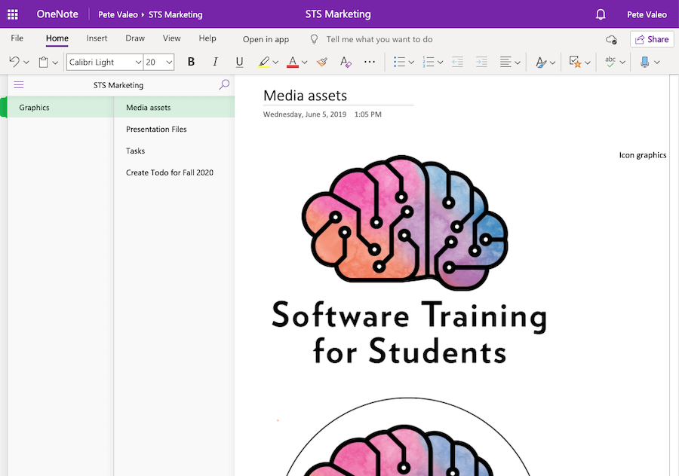
Task: Open the Draw tab
Action: (x=135, y=38)
